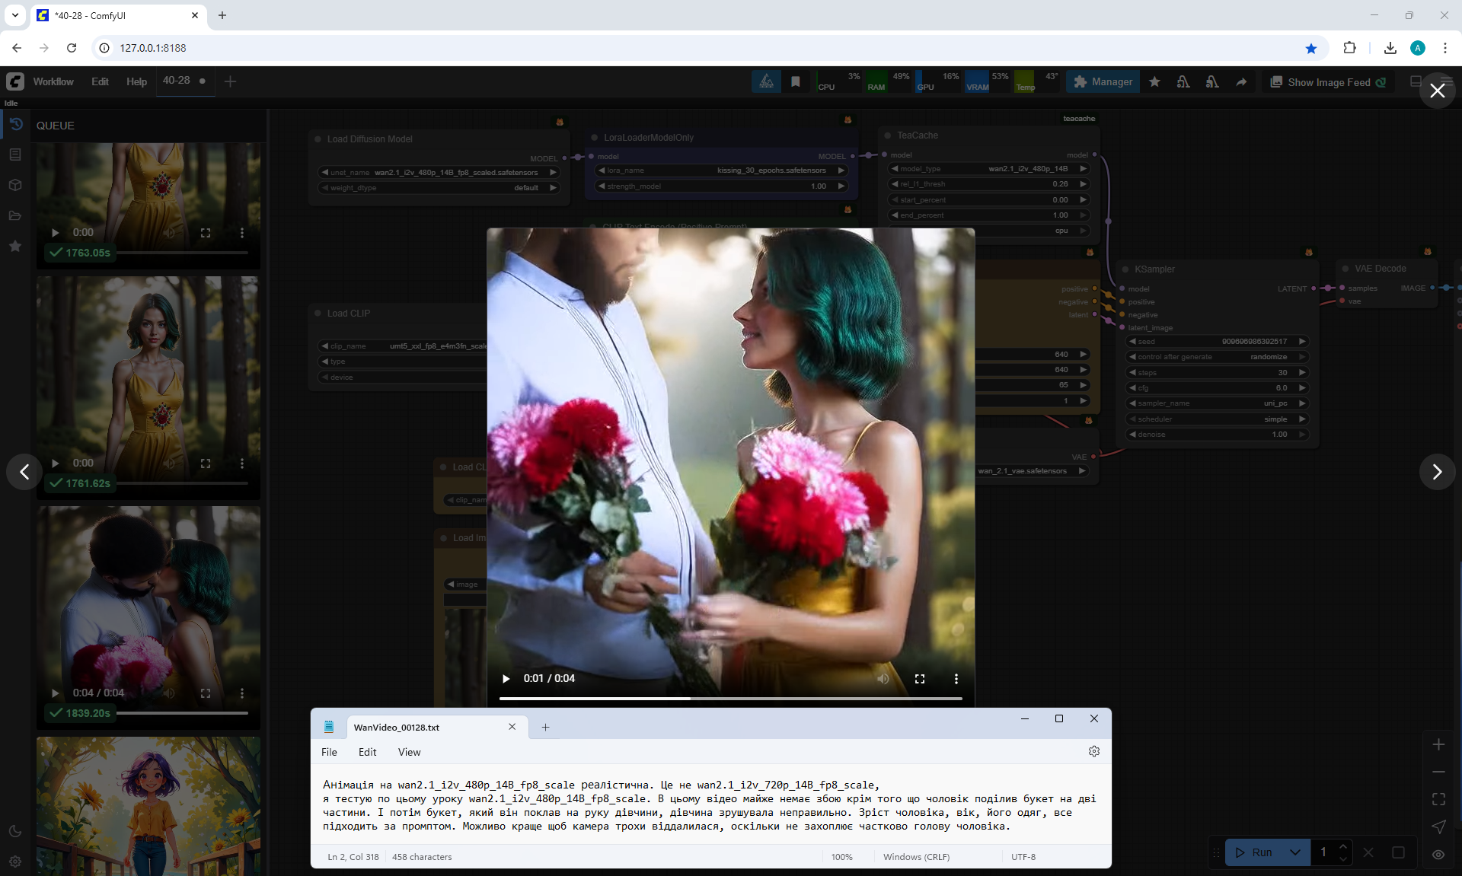Click the Manager puzzle button

pos(1103,82)
